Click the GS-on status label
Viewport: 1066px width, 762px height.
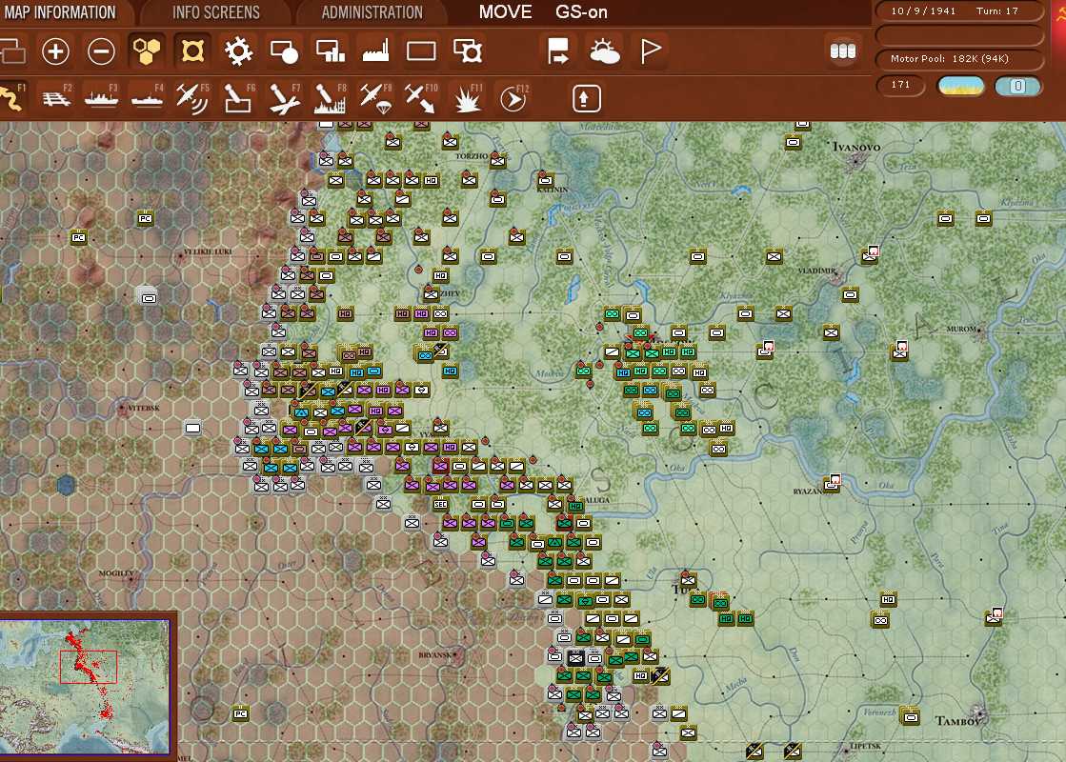pyautogui.click(x=581, y=12)
